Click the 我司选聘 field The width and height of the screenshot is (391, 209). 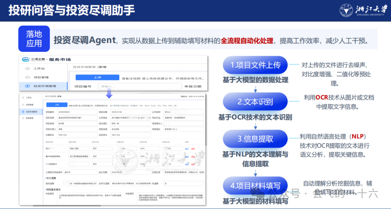80,183
